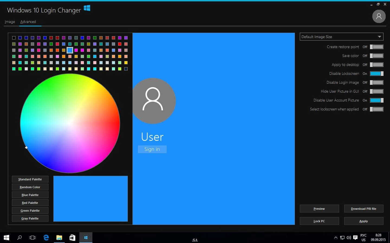Screen dimensions: 390x243
Task: Toggle Apply to desktop on
Action: coord(377,65)
